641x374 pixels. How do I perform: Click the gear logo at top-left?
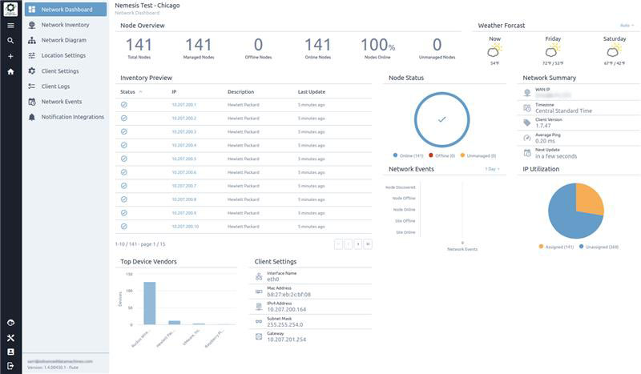click(x=10, y=9)
